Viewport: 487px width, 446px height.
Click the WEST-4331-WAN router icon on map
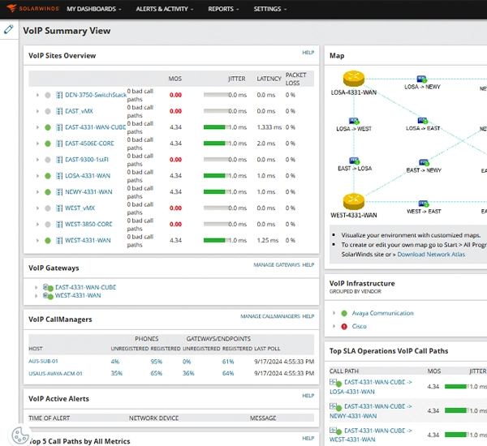tap(353, 201)
